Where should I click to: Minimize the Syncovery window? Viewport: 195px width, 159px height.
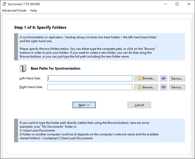[x=165, y=4]
